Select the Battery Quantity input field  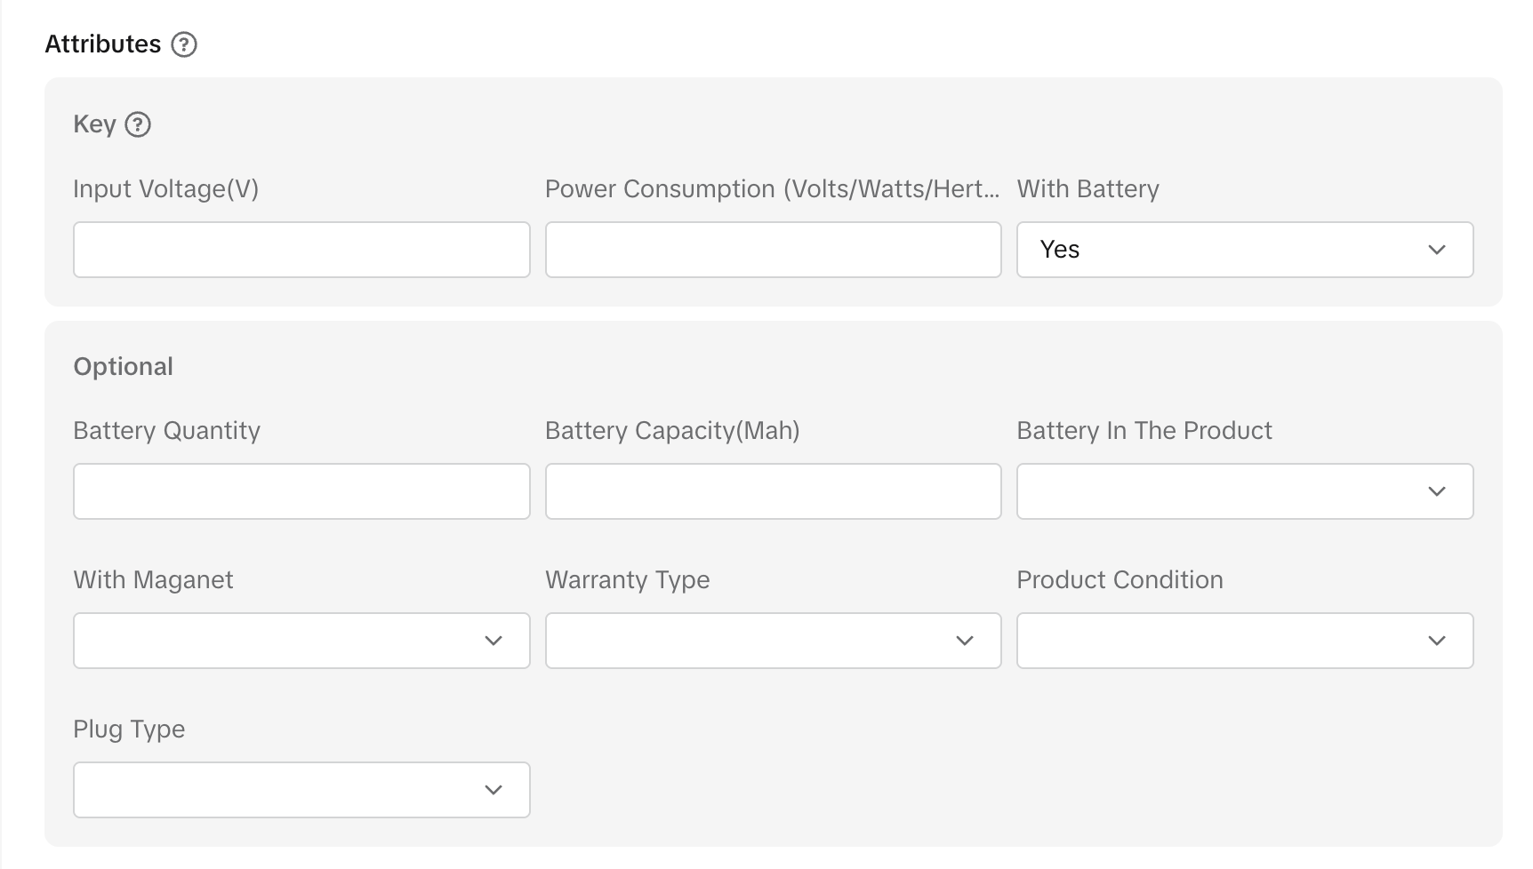pos(301,491)
